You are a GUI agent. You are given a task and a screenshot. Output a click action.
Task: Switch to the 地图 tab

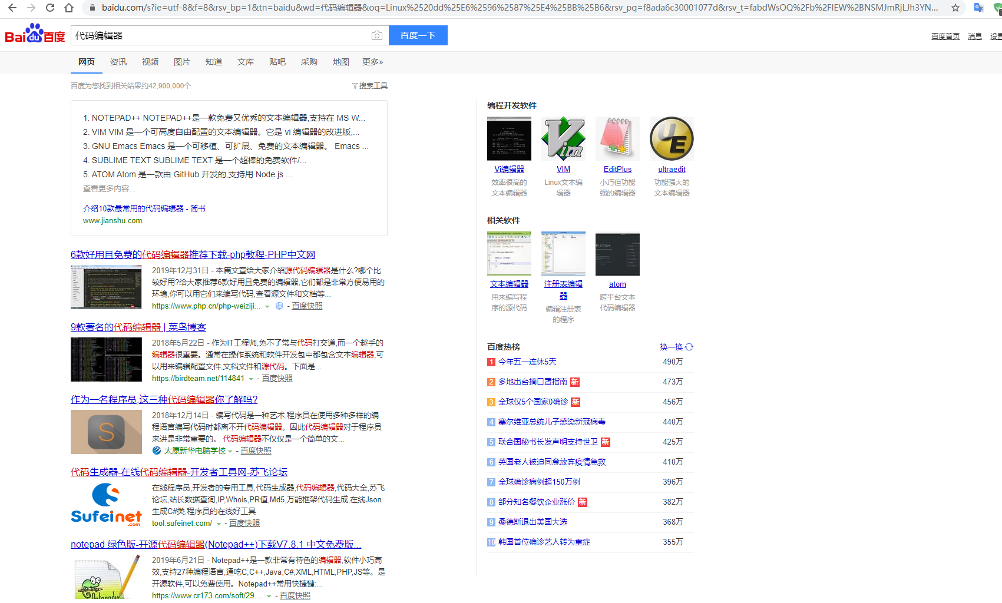[x=341, y=62]
